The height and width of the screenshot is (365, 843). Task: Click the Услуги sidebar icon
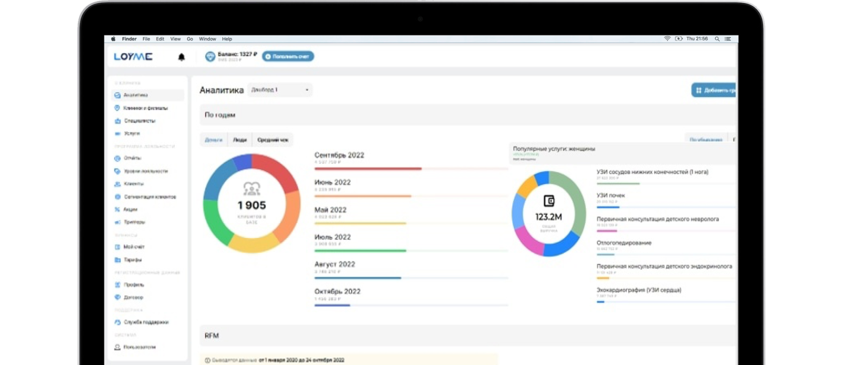click(117, 134)
